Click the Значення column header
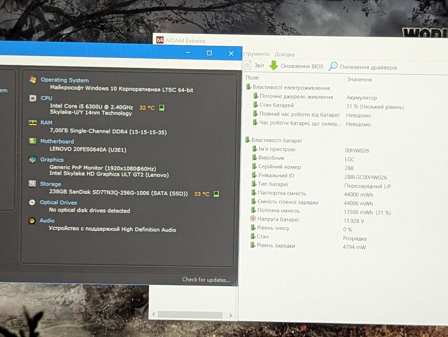 tap(359, 79)
